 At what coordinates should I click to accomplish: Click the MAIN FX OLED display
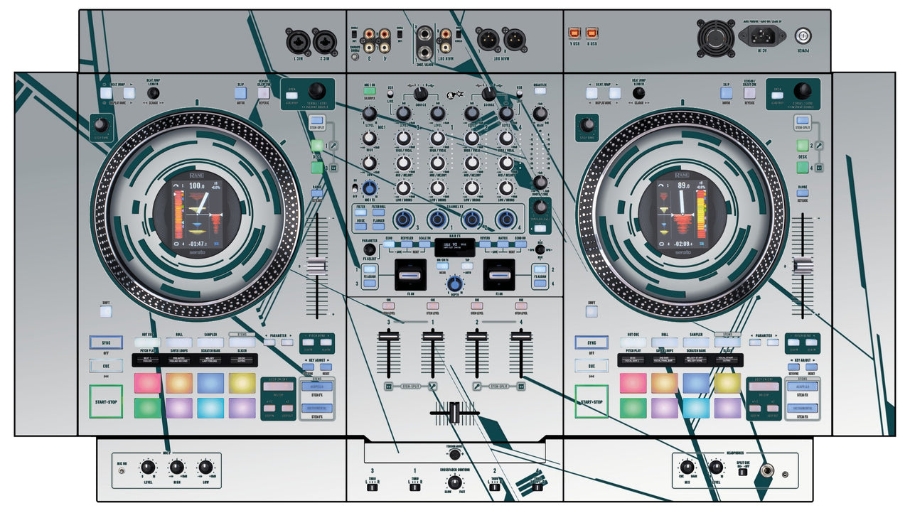(454, 247)
